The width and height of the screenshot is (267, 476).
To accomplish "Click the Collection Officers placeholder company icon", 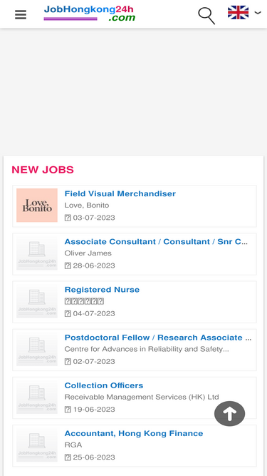I will click(x=37, y=397).
